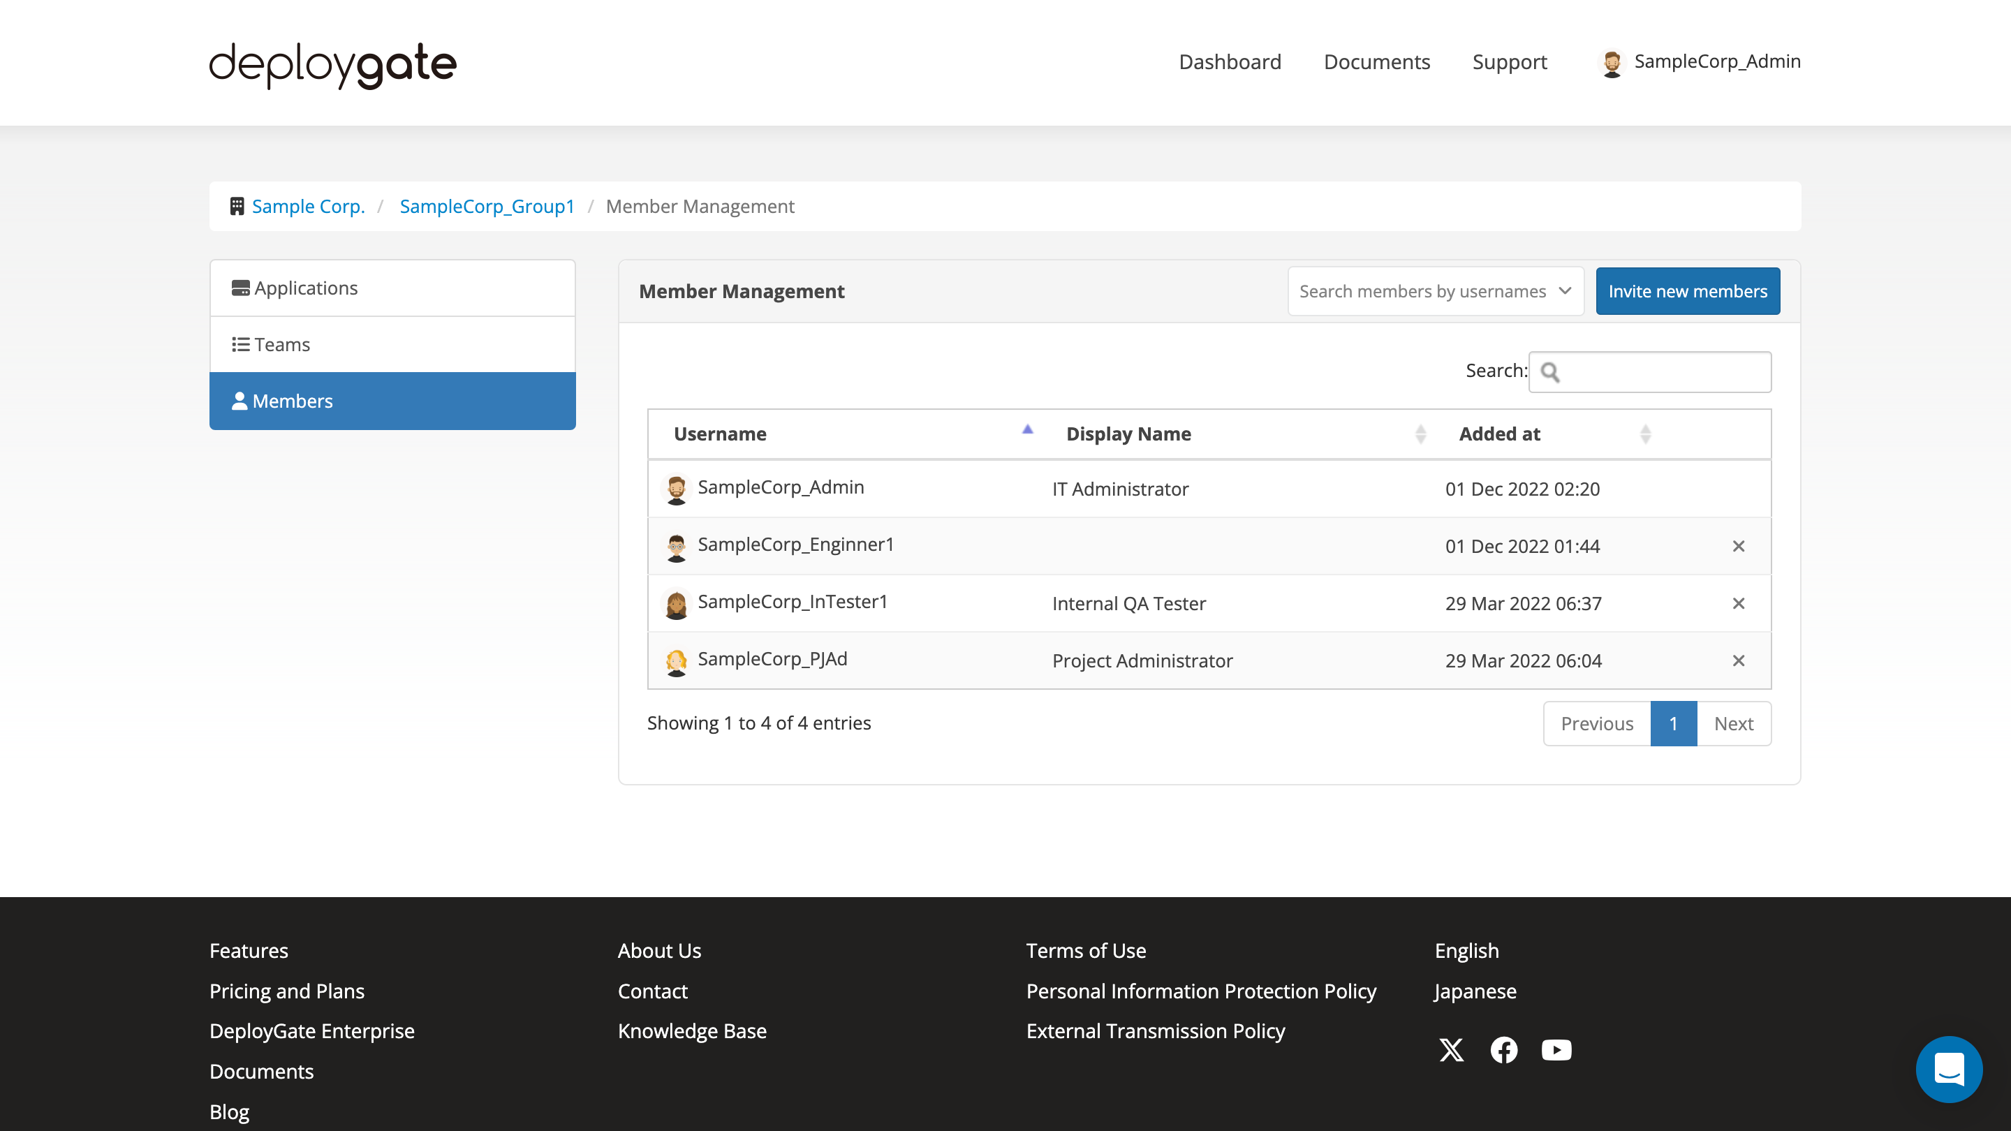Open Sample Corp. breadcrumb link
Screen dimensions: 2011x1131
307,206
